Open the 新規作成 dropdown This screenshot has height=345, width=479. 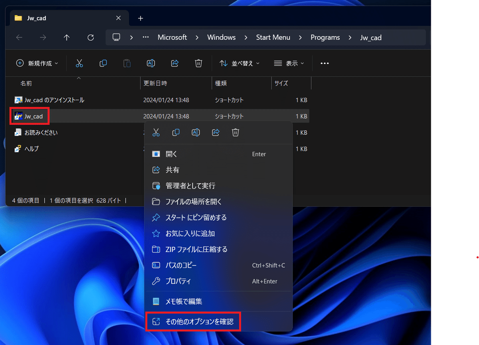coord(37,63)
